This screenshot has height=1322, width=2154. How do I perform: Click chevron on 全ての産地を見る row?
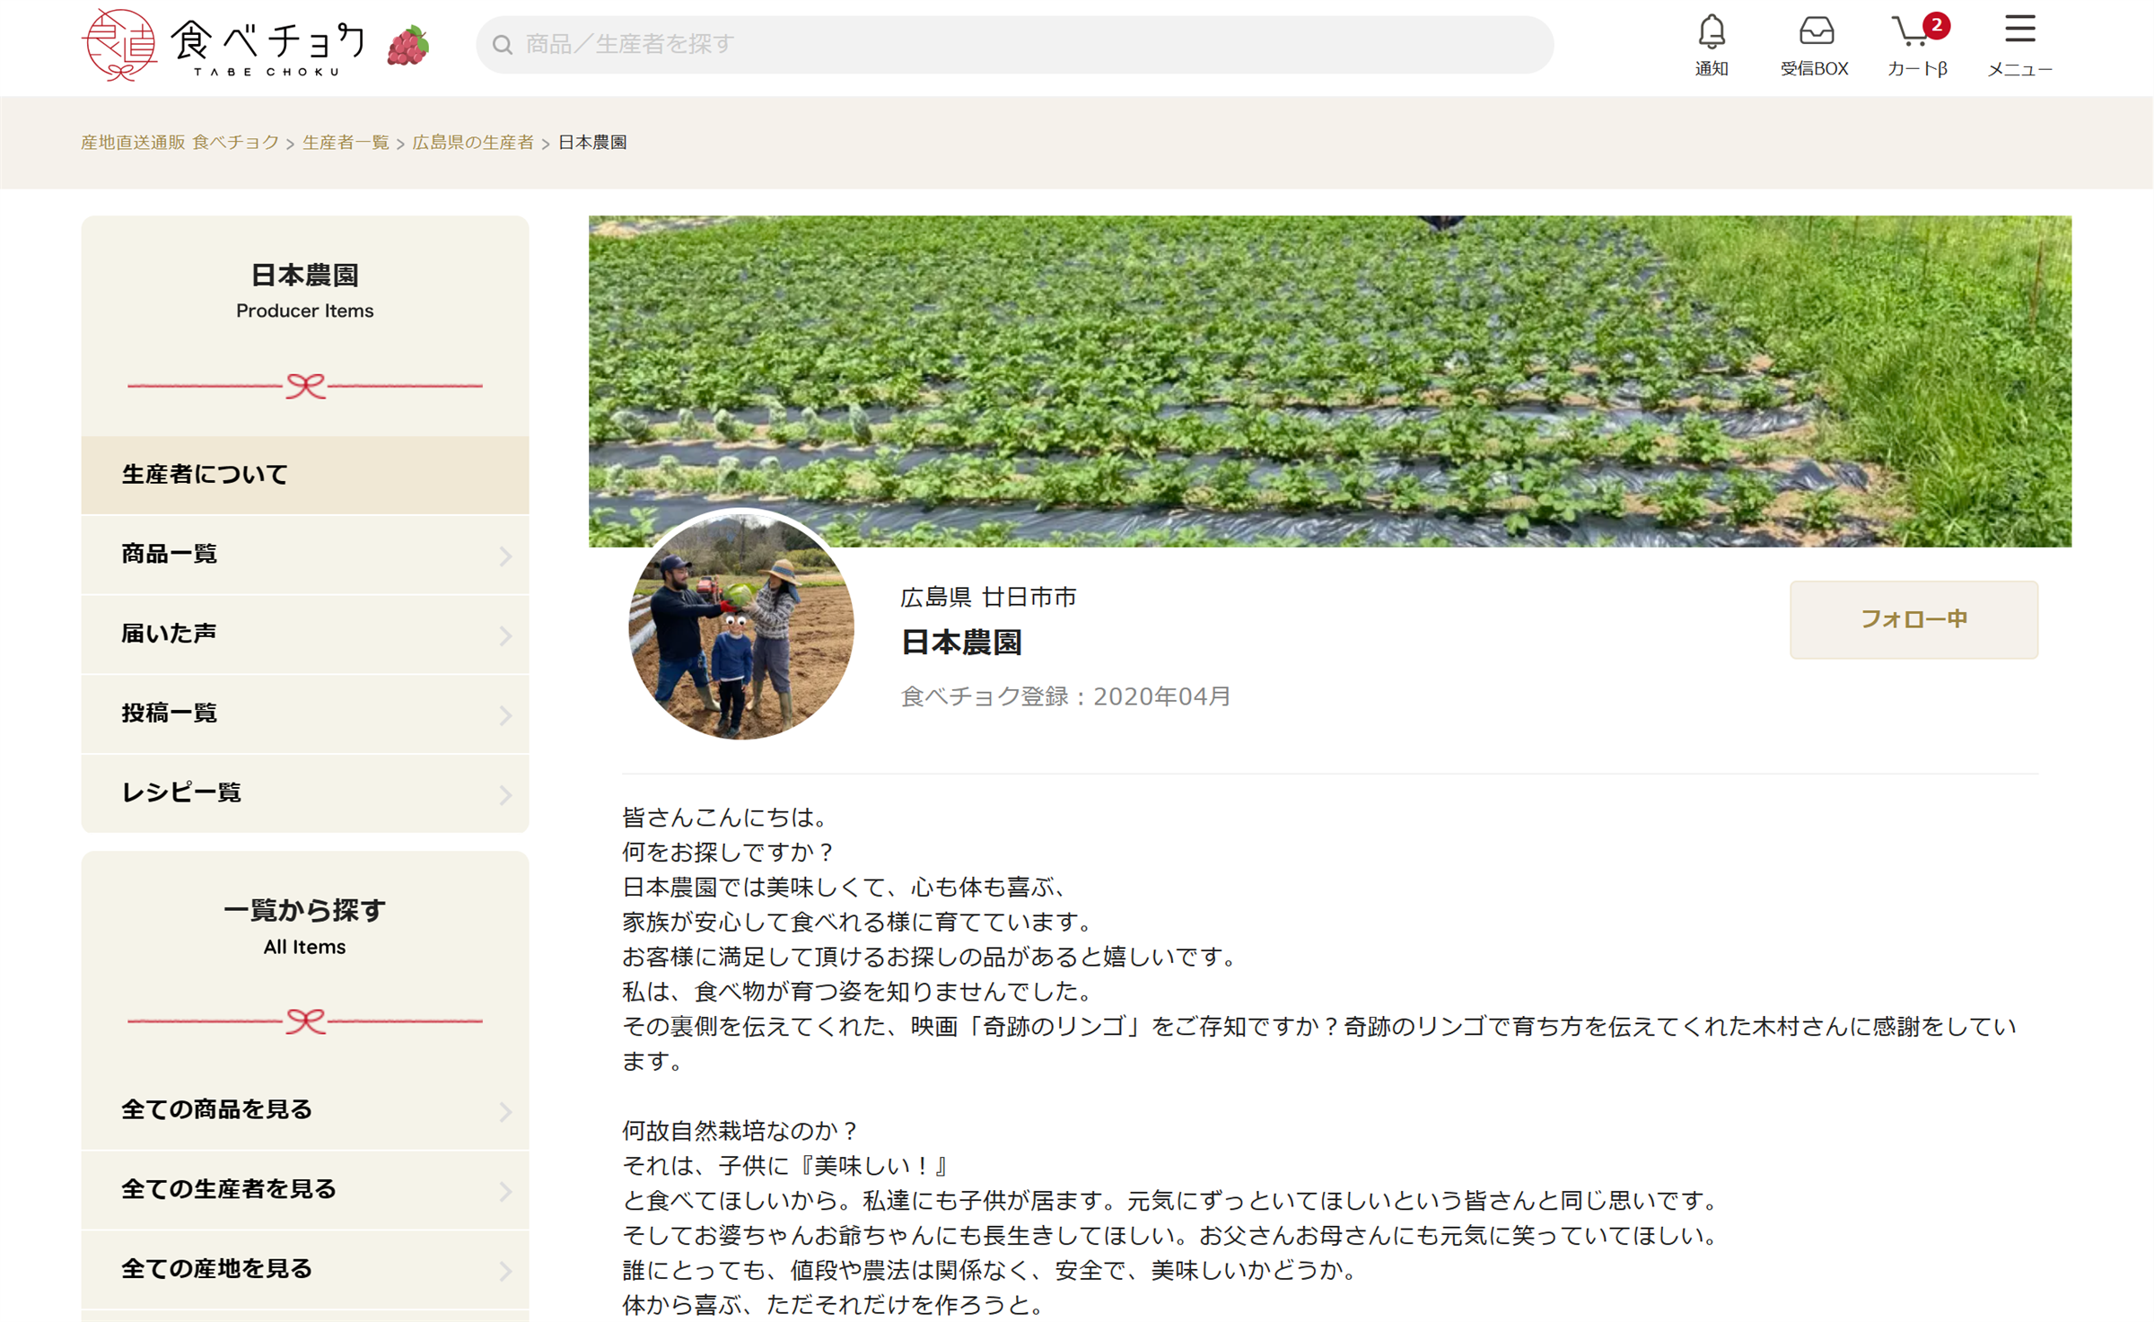click(506, 1271)
